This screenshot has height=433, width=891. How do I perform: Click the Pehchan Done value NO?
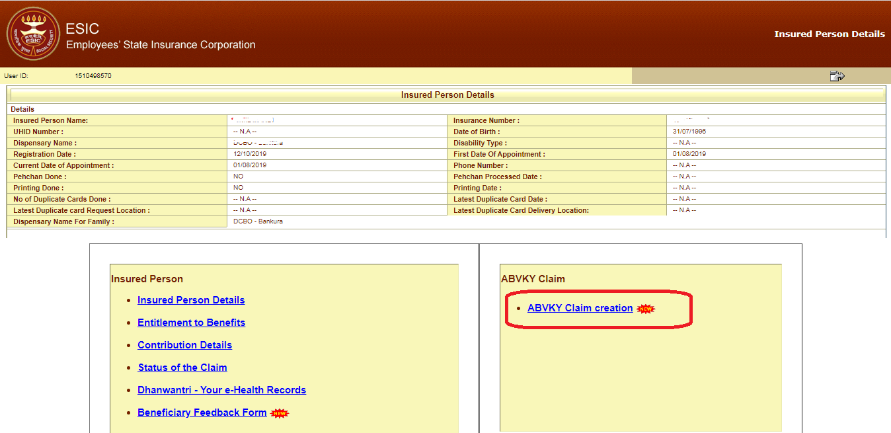tap(238, 177)
